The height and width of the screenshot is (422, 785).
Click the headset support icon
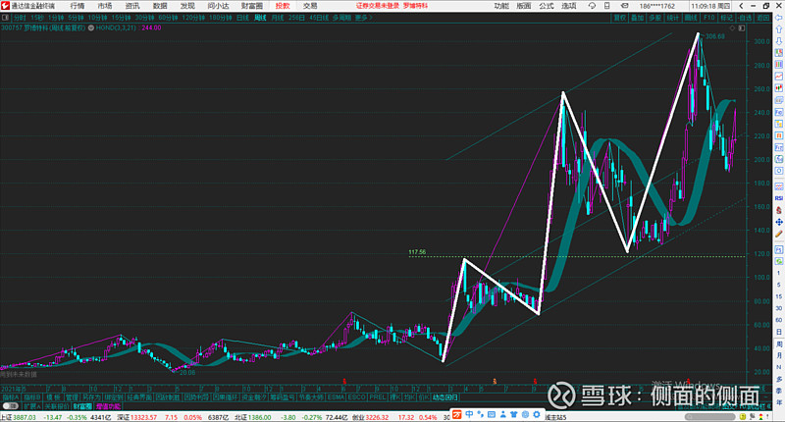coord(592,6)
